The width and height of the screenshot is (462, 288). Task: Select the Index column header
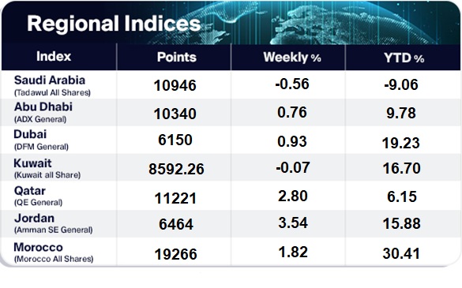pos(54,57)
